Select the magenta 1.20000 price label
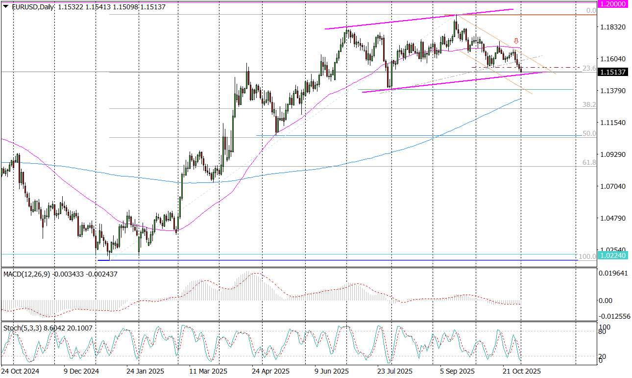Image resolution: width=632 pixels, height=378 pixels. pos(613,3)
